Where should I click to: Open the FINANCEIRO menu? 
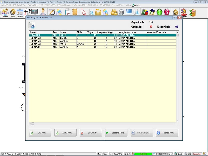coord(93,5)
